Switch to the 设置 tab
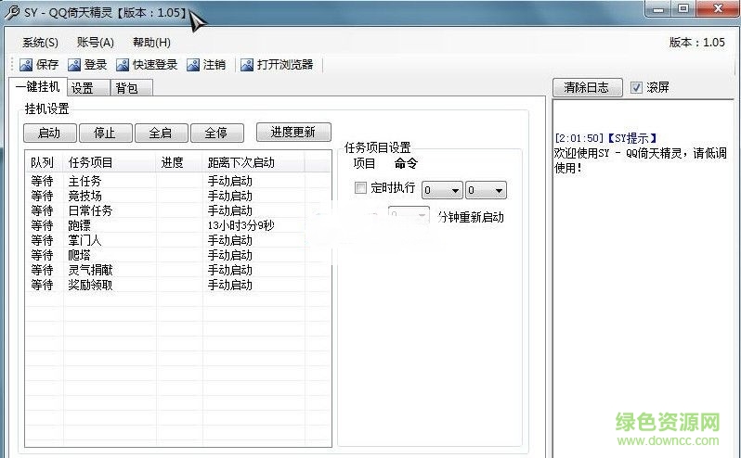This screenshot has width=741, height=458. 88,88
